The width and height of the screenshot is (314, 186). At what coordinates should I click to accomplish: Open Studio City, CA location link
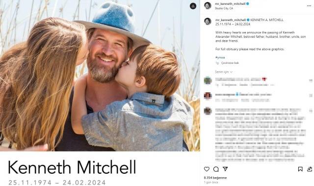point(224,8)
